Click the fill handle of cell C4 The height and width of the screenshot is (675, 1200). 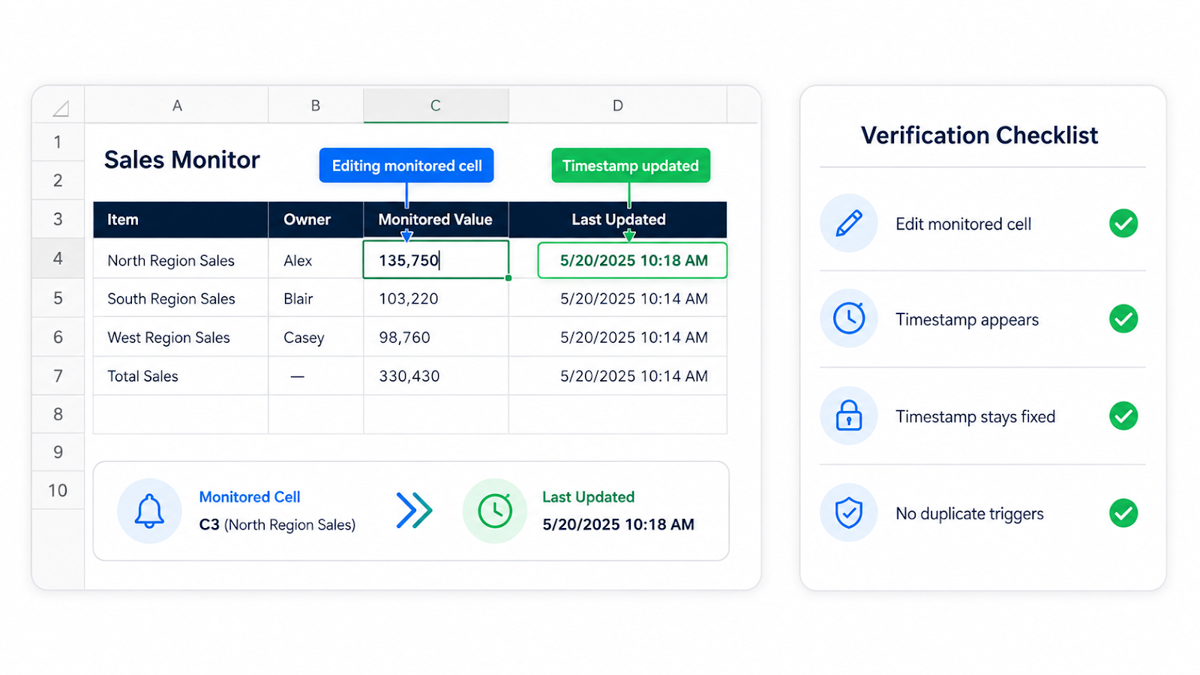click(x=508, y=278)
